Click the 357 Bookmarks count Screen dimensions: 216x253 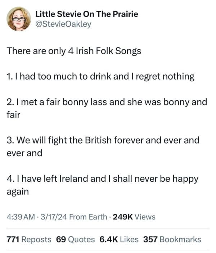[x=172, y=239]
